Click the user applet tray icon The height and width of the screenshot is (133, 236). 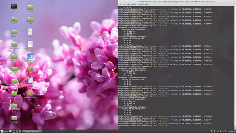[221, 131]
